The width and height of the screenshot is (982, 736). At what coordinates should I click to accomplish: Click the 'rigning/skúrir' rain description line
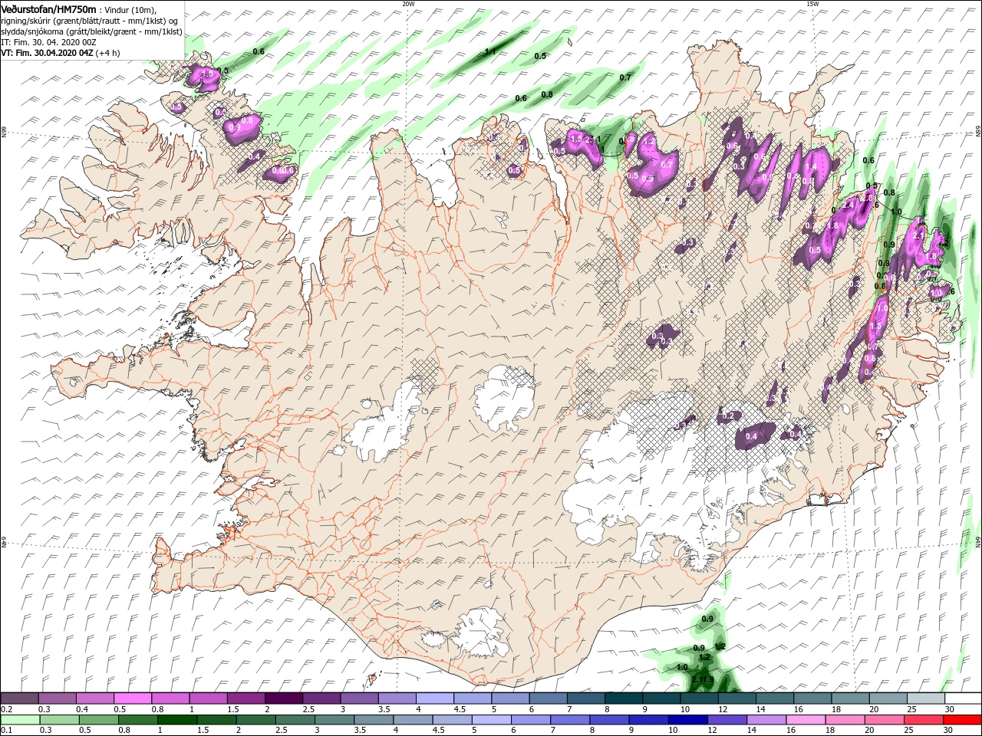90,20
